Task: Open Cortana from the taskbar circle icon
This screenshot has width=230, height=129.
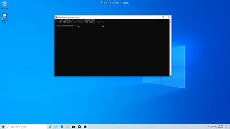Action: [50, 126]
